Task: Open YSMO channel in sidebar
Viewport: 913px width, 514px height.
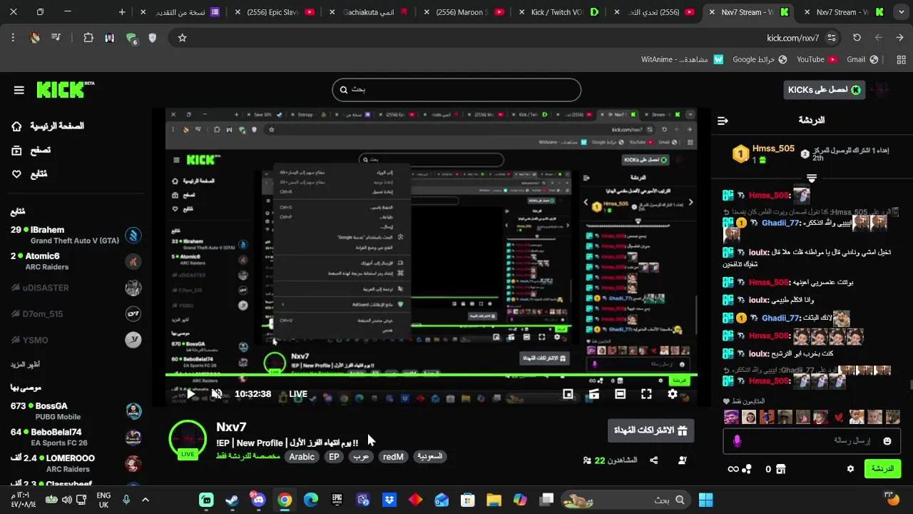Action: point(75,341)
